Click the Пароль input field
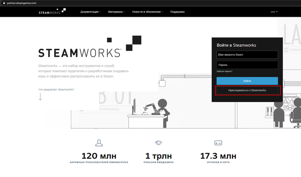The width and height of the screenshot is (301, 177). [x=247, y=65]
